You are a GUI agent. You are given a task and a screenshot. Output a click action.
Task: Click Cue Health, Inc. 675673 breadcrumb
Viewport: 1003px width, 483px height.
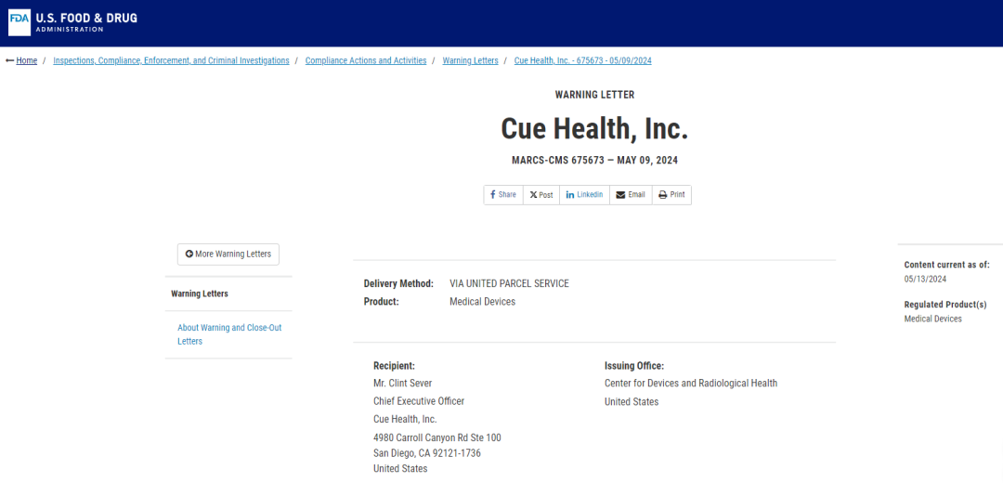pos(582,60)
